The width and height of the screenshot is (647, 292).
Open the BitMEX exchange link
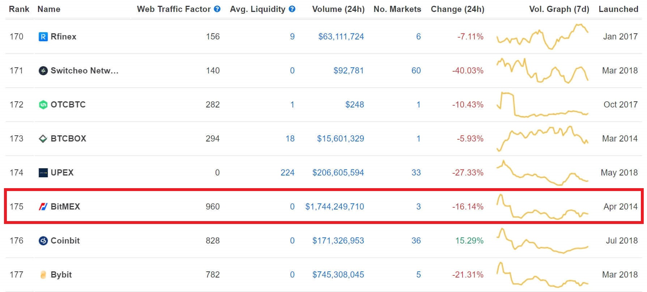[x=65, y=207]
